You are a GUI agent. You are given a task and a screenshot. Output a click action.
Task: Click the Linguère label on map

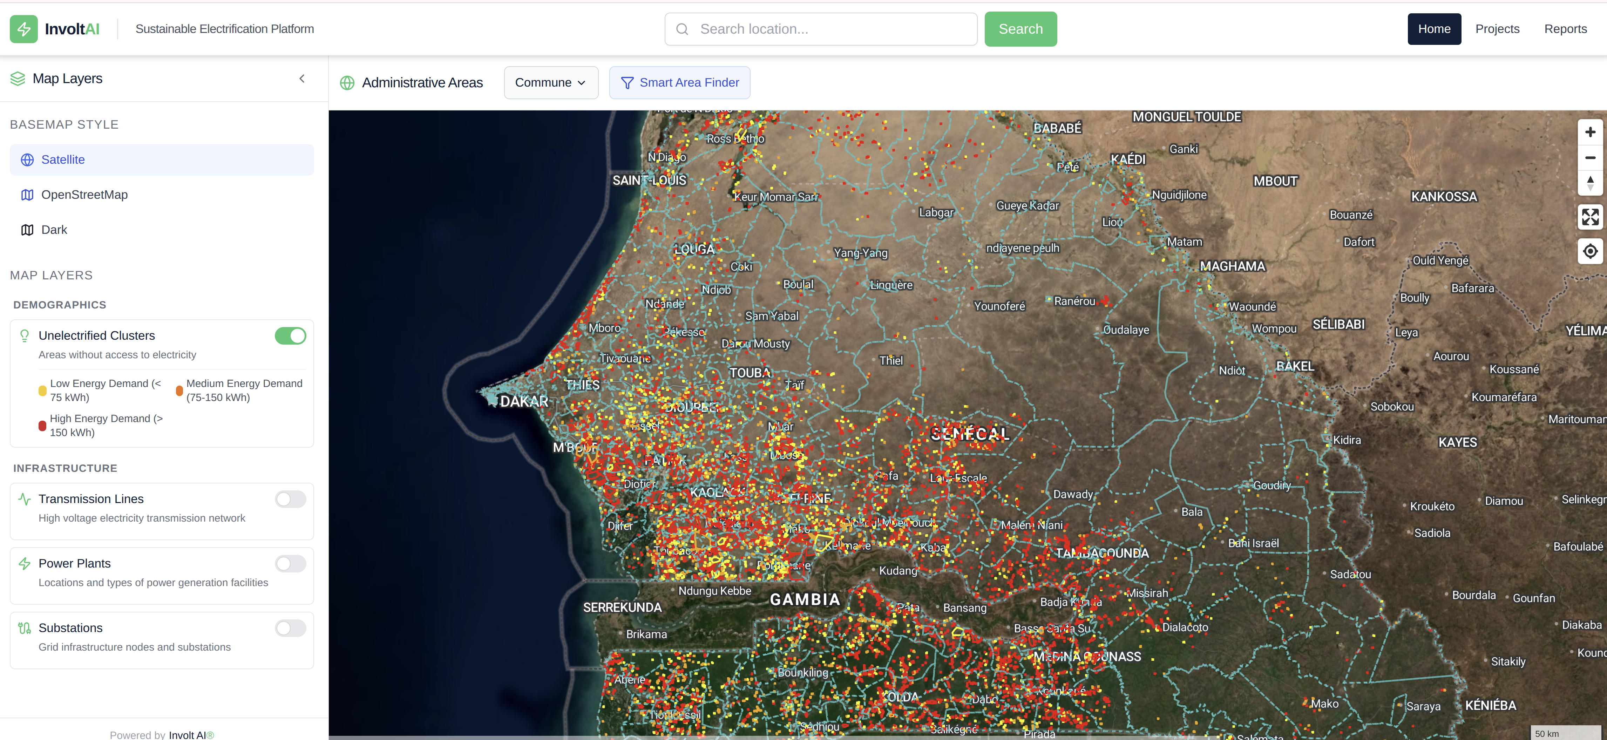tap(891, 285)
